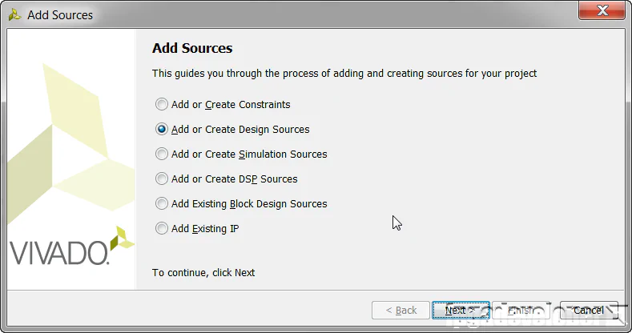Select Add or Create Simulation Sources
The image size is (632, 333).
[x=163, y=154]
